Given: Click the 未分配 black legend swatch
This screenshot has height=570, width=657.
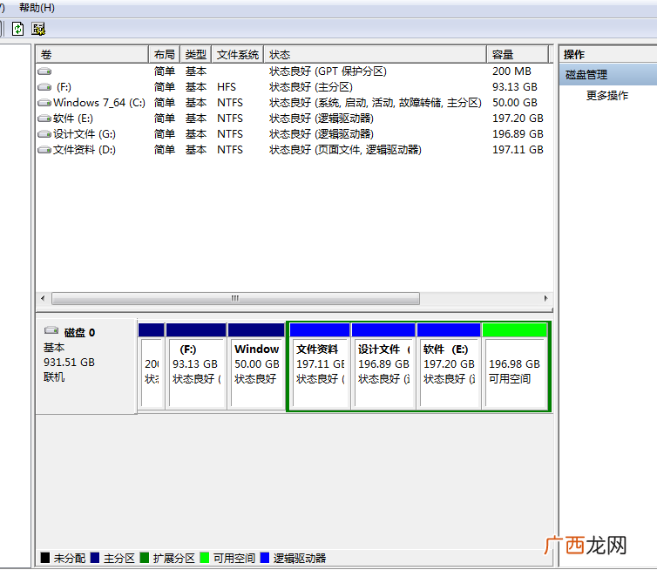Looking at the screenshot, I should click(x=45, y=558).
